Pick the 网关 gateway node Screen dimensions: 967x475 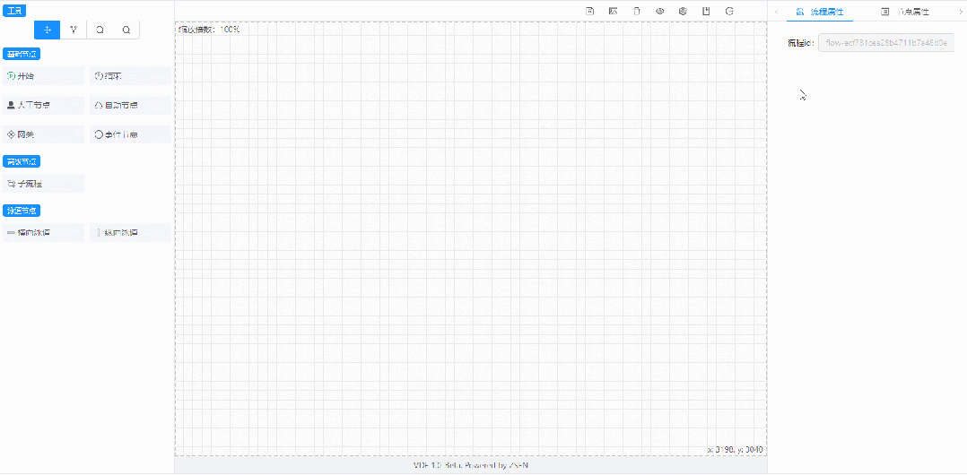(x=43, y=134)
